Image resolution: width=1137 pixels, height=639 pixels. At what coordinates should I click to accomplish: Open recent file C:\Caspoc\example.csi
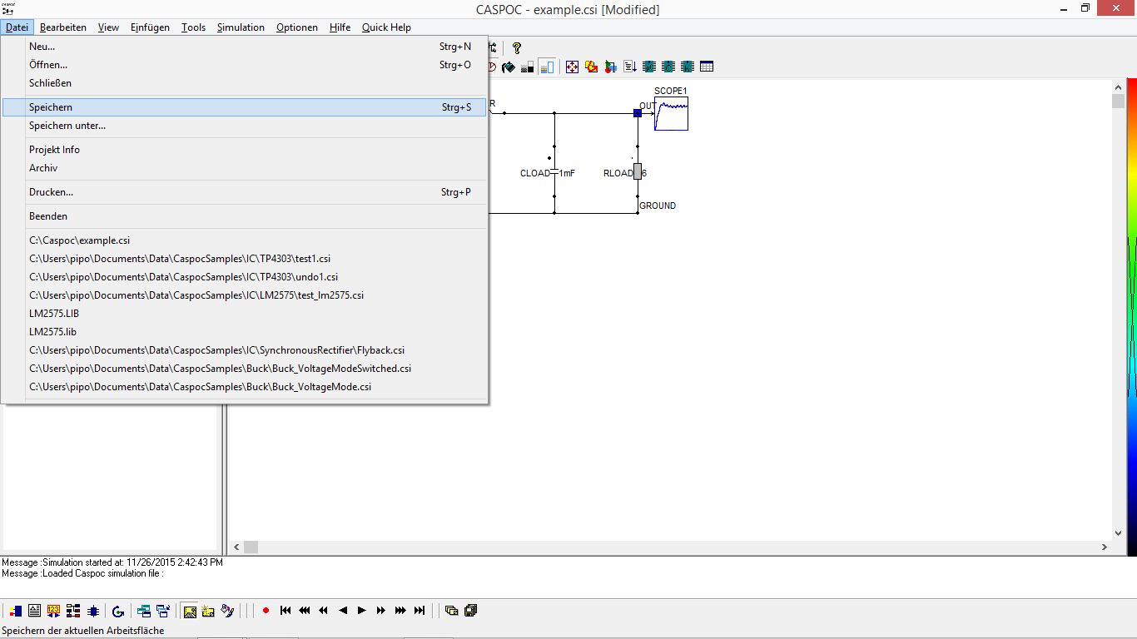tap(245, 240)
